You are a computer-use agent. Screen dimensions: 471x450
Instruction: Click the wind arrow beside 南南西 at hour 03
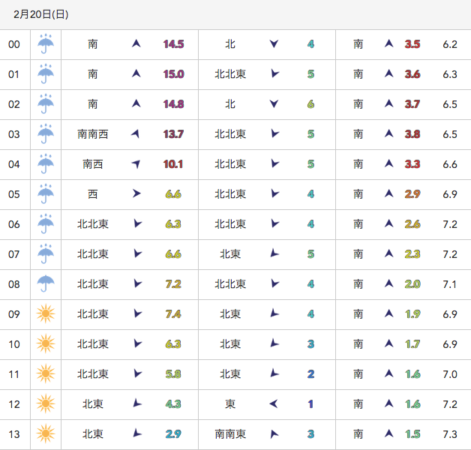coord(136,134)
